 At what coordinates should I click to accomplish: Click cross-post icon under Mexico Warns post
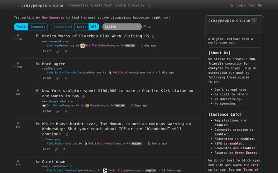pyautogui.click(x=66, y=52)
